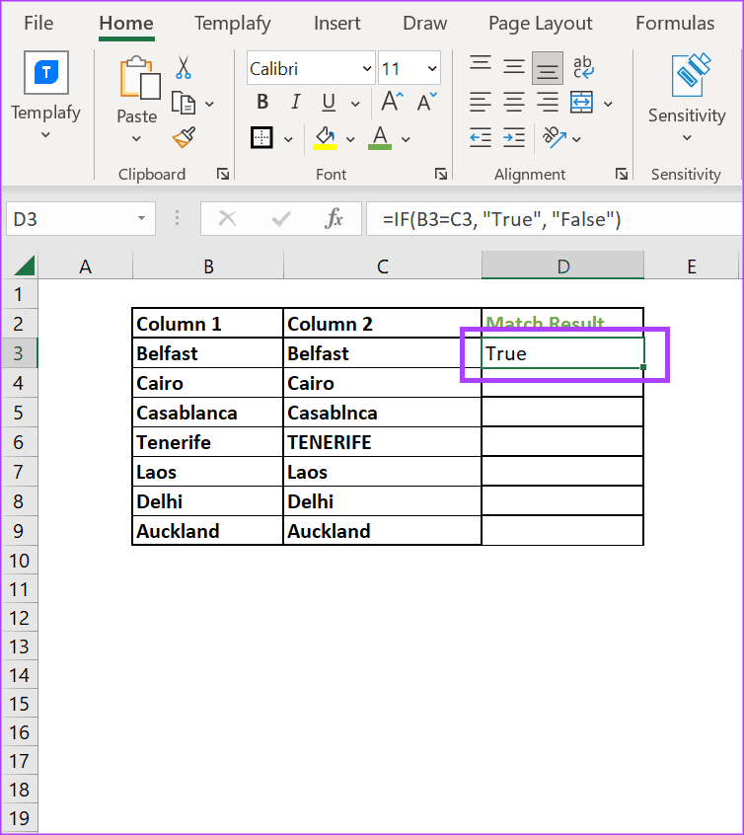
Task: Apply green font color A
Action: 380,138
